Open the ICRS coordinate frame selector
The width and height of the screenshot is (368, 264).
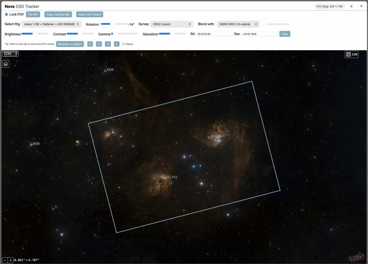tap(10, 54)
